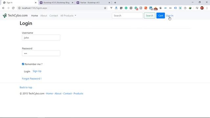Open Chrome three-dot menu

pyautogui.click(x=207, y=8)
